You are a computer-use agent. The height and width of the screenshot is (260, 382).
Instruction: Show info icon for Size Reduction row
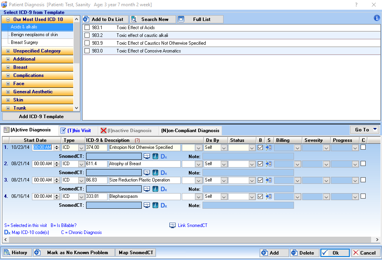(155, 189)
